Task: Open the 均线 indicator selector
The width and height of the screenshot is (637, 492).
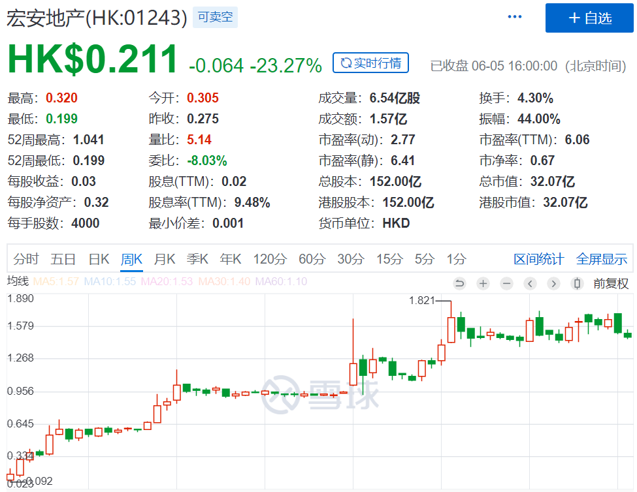Action: [x=18, y=282]
